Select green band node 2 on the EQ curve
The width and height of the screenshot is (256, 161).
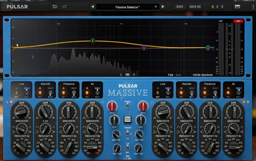point(93,41)
